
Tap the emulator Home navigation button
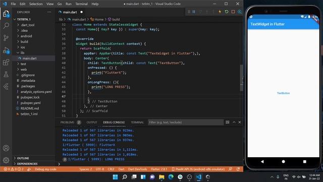(x=283, y=162)
